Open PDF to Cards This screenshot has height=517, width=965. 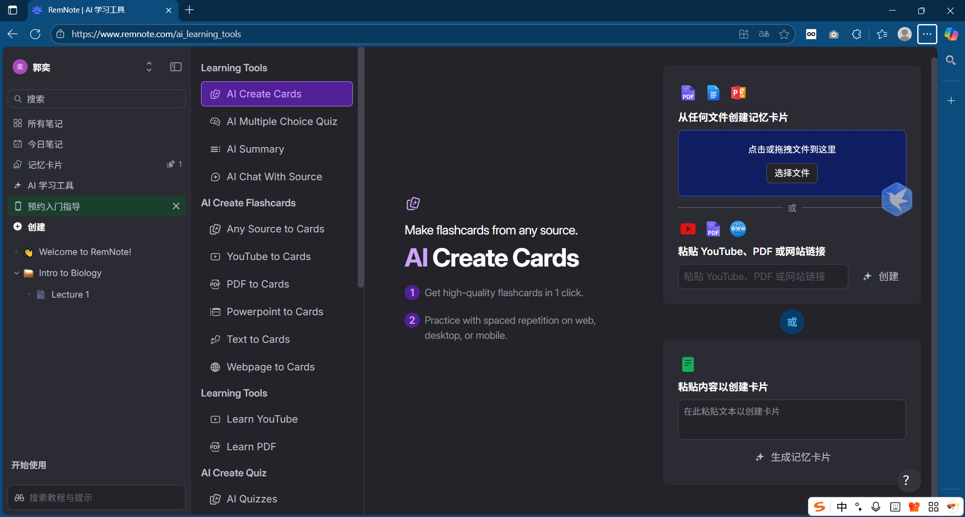(x=276, y=284)
